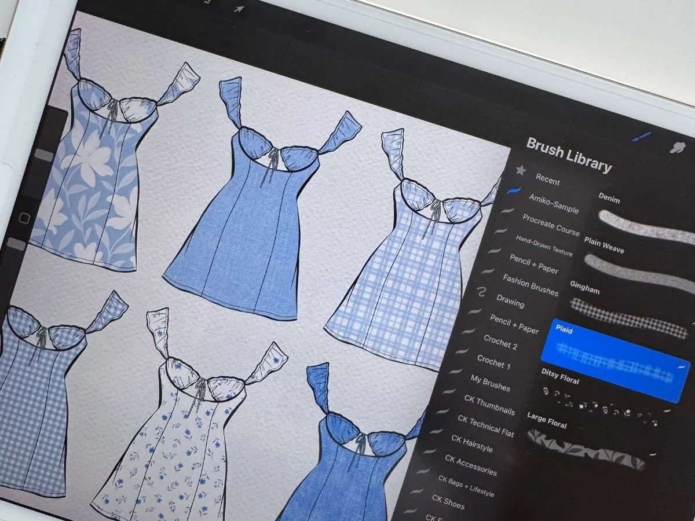
Task: Open the CK Bags + Lifestyle set
Action: [x=466, y=486]
